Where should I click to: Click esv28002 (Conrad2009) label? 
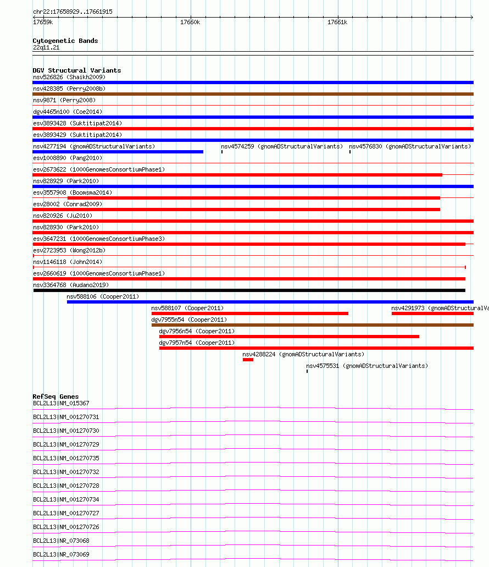(68, 205)
